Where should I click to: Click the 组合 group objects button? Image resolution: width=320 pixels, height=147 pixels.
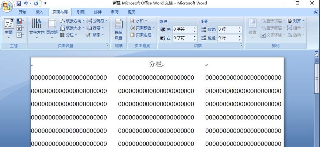tap(296, 28)
